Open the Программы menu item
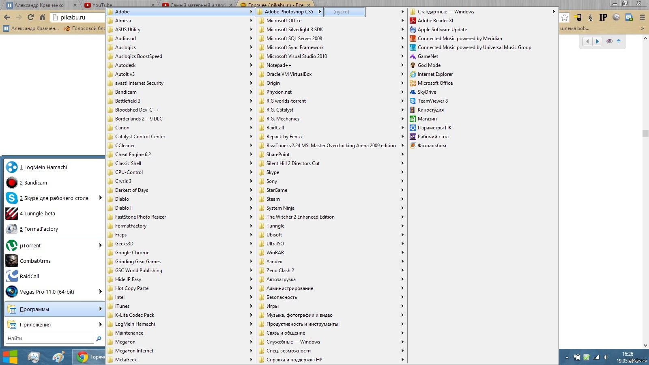649x365 pixels. tap(34, 309)
